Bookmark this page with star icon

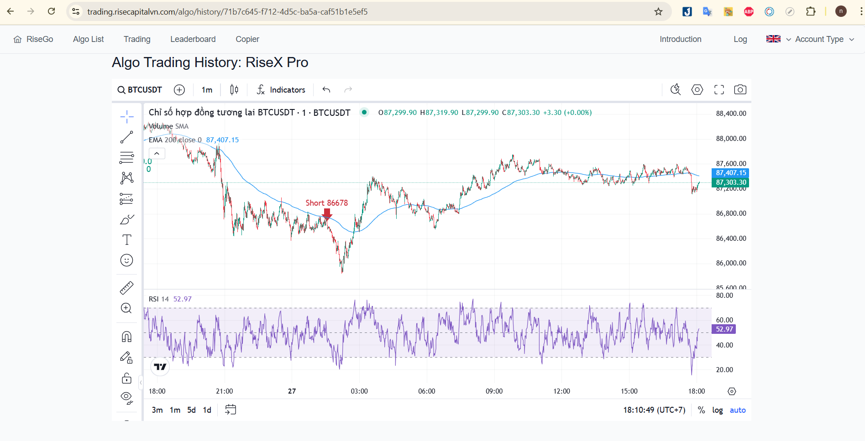click(658, 11)
